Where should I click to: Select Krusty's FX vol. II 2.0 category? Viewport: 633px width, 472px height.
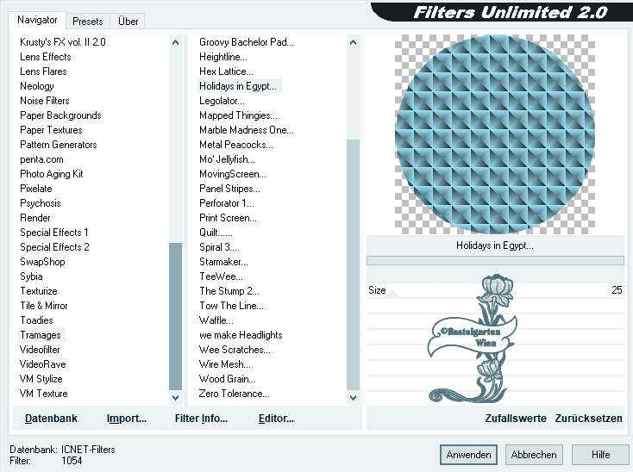tap(63, 42)
